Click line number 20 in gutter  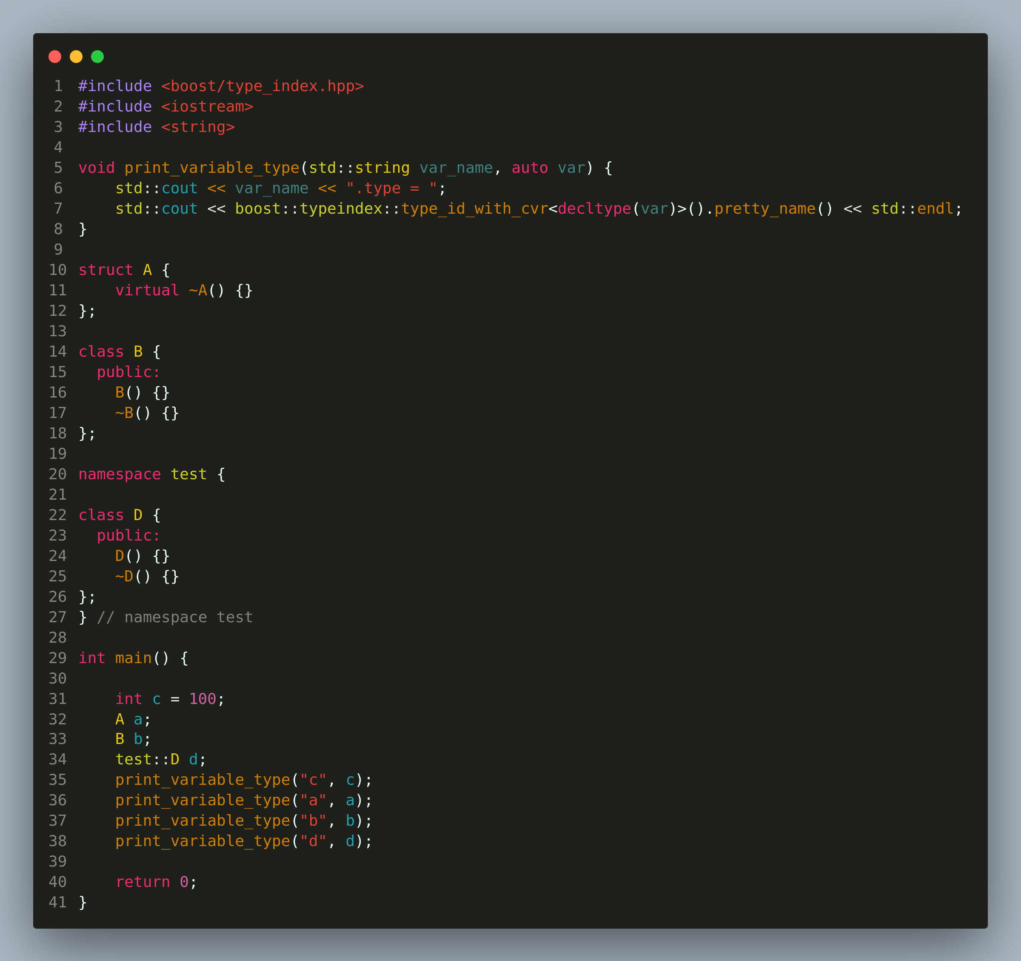click(x=57, y=475)
